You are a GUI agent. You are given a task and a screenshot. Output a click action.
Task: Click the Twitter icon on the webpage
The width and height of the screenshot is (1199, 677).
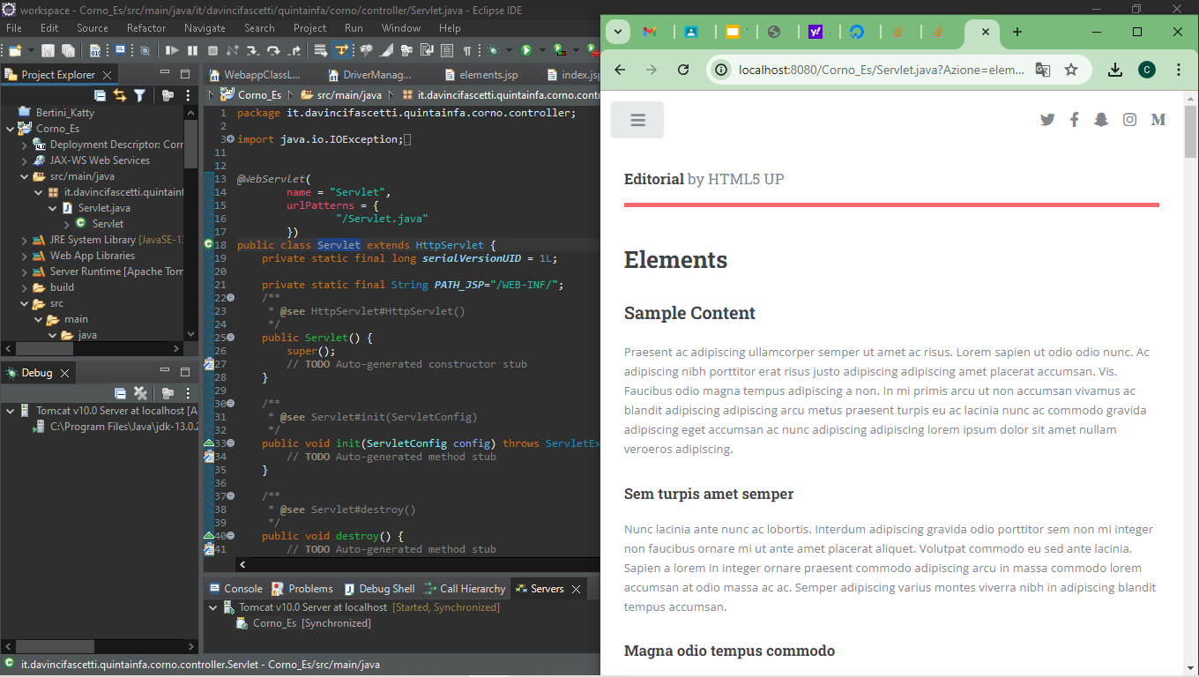click(1047, 120)
